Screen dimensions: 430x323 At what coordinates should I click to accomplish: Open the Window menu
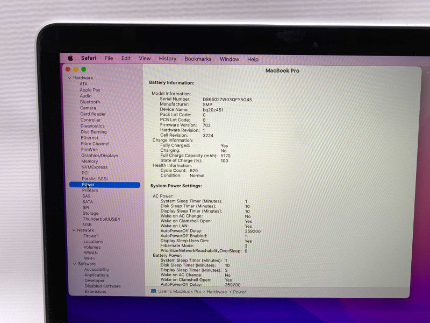(x=230, y=59)
